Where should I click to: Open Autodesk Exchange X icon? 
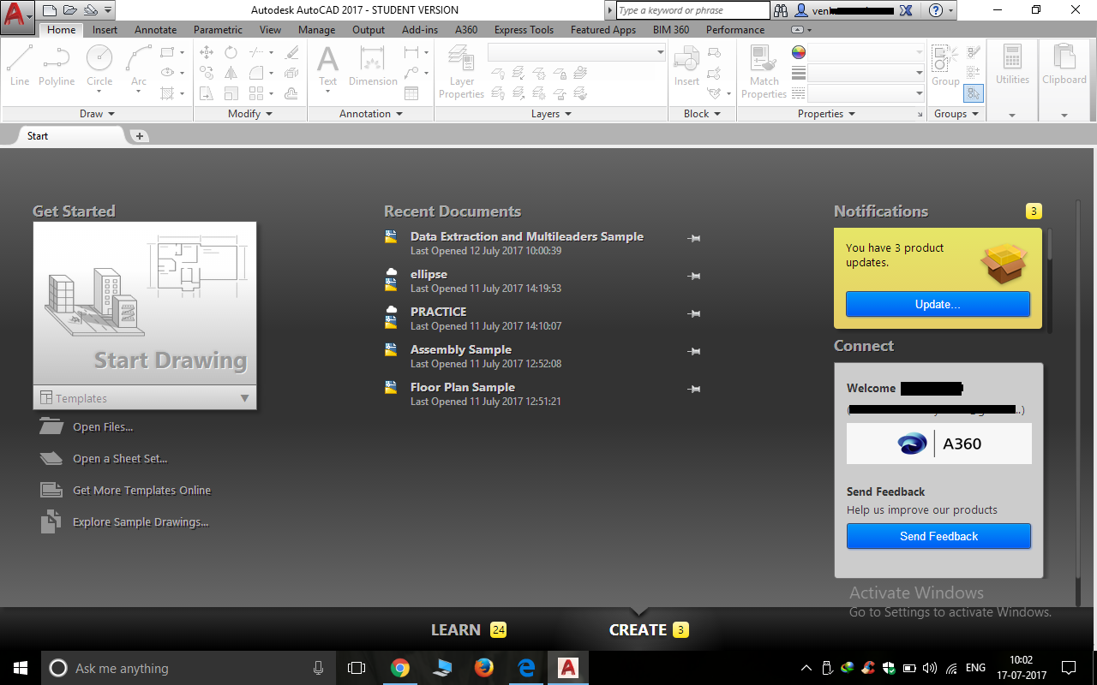907,10
